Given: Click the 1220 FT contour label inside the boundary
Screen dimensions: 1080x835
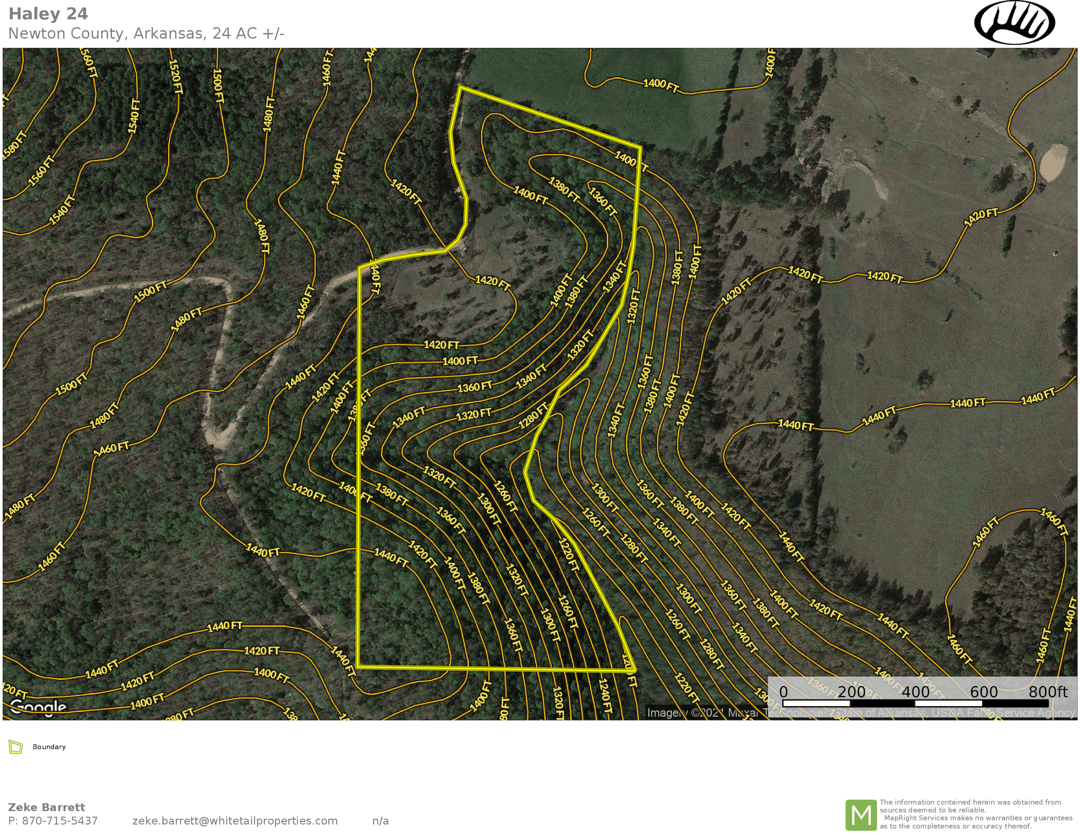Looking at the screenshot, I should (568, 554).
